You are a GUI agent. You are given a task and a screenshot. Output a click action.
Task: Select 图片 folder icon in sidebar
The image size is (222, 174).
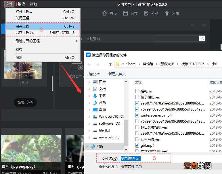tap(95, 82)
